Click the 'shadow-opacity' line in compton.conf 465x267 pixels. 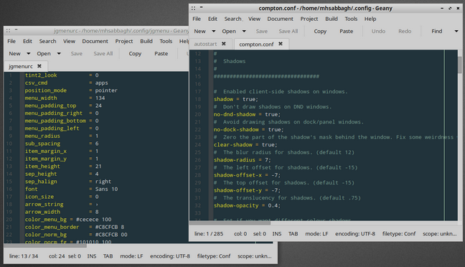click(x=247, y=205)
